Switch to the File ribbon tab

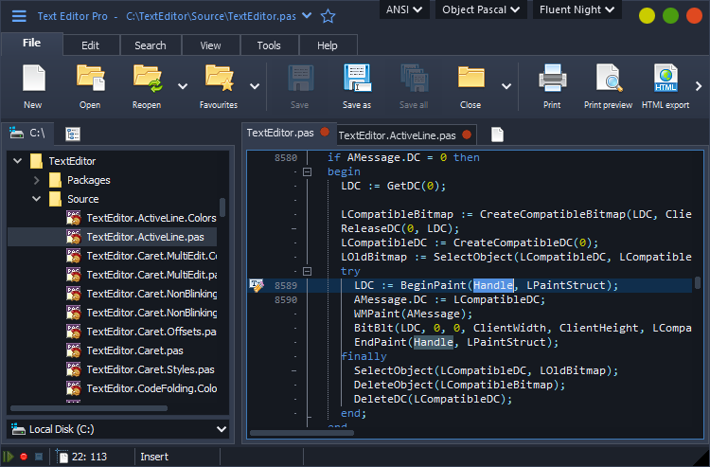31,44
